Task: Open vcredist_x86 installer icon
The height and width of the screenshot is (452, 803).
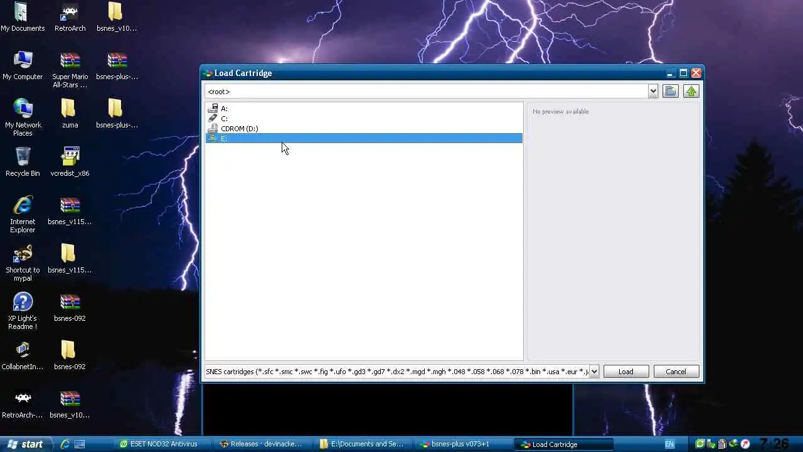Action: 70,163
